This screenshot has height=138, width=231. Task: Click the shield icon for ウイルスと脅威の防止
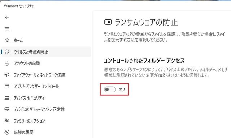7,52
